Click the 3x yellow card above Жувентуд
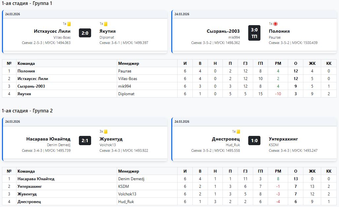This screenshot has width=339, height=207. coord(106,131)
